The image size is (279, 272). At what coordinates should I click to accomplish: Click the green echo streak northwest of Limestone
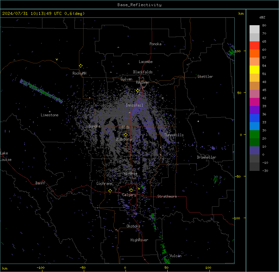(41, 91)
